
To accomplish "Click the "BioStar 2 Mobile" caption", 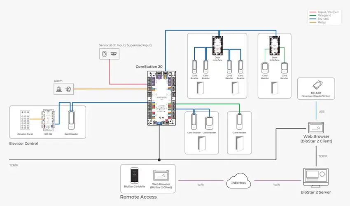I will tap(134, 186).
